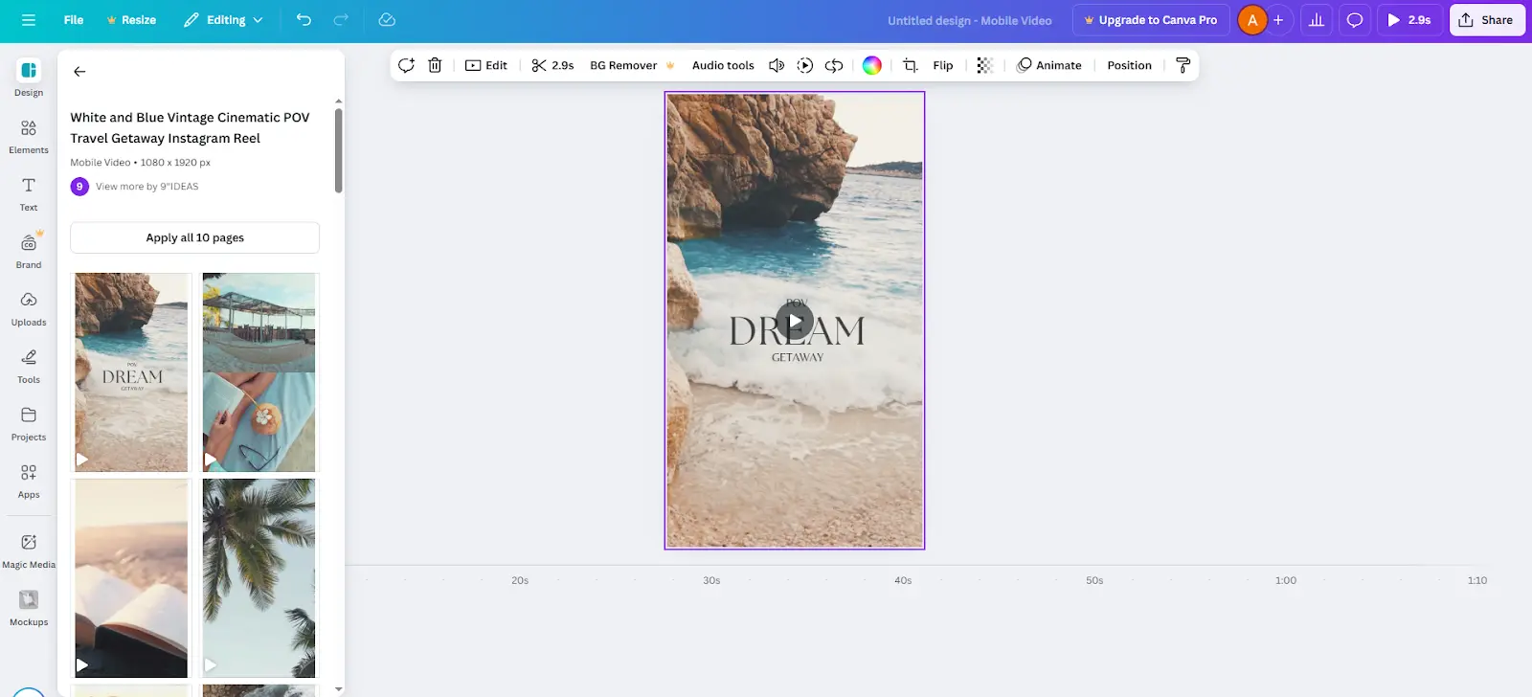The height and width of the screenshot is (697, 1532).
Task: Select the GETAWAY text on canvas
Action: click(798, 357)
